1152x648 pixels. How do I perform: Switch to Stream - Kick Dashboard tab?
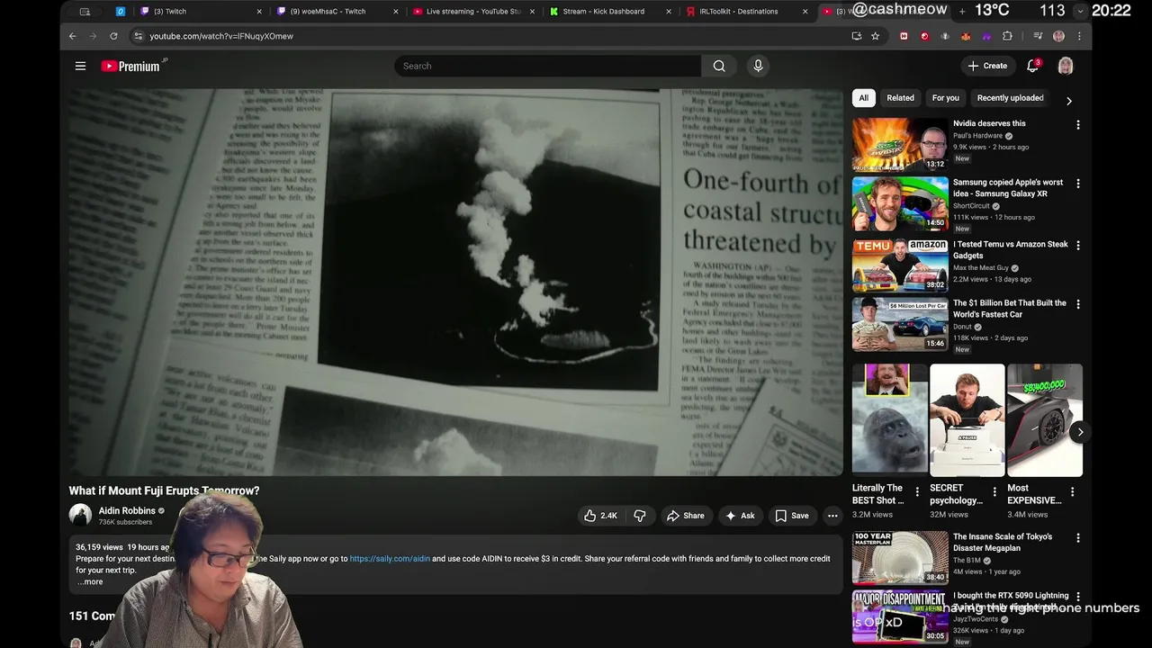(x=610, y=12)
